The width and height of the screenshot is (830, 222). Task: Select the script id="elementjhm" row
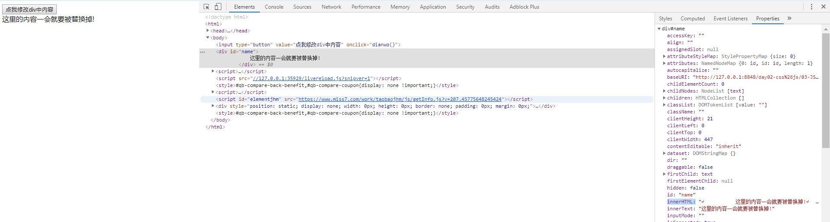coord(427,99)
